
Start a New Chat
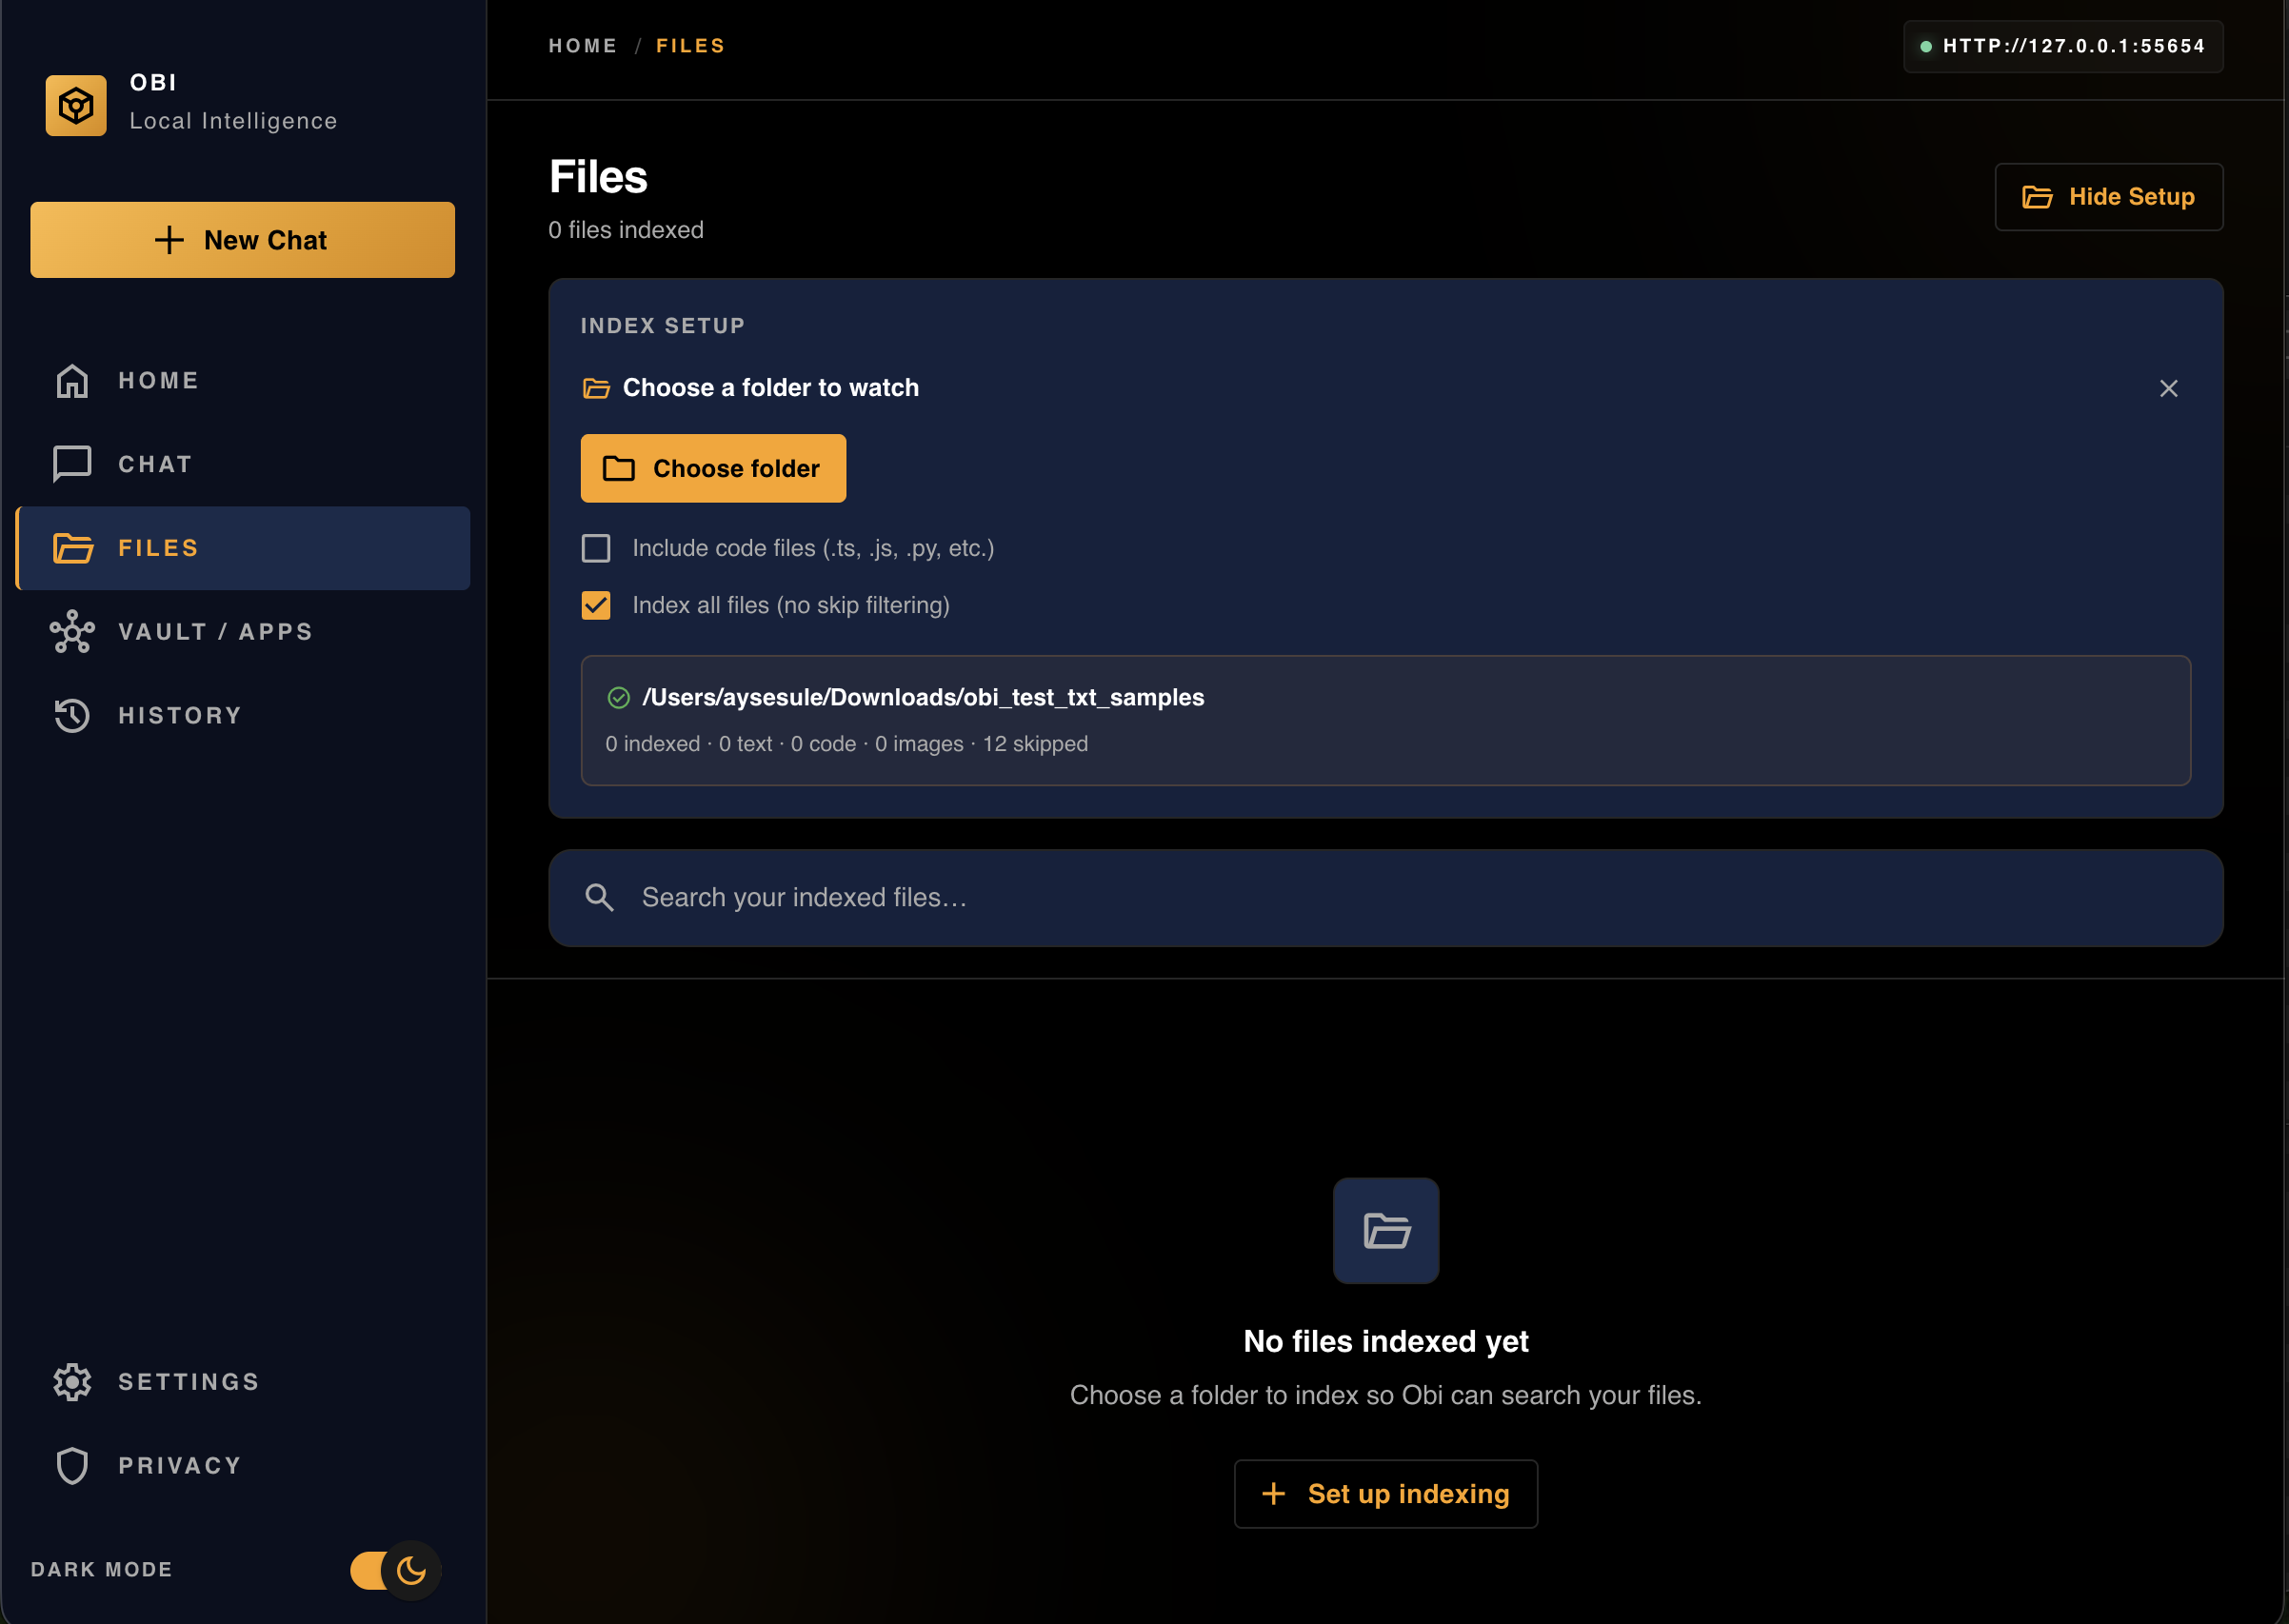[x=243, y=240]
